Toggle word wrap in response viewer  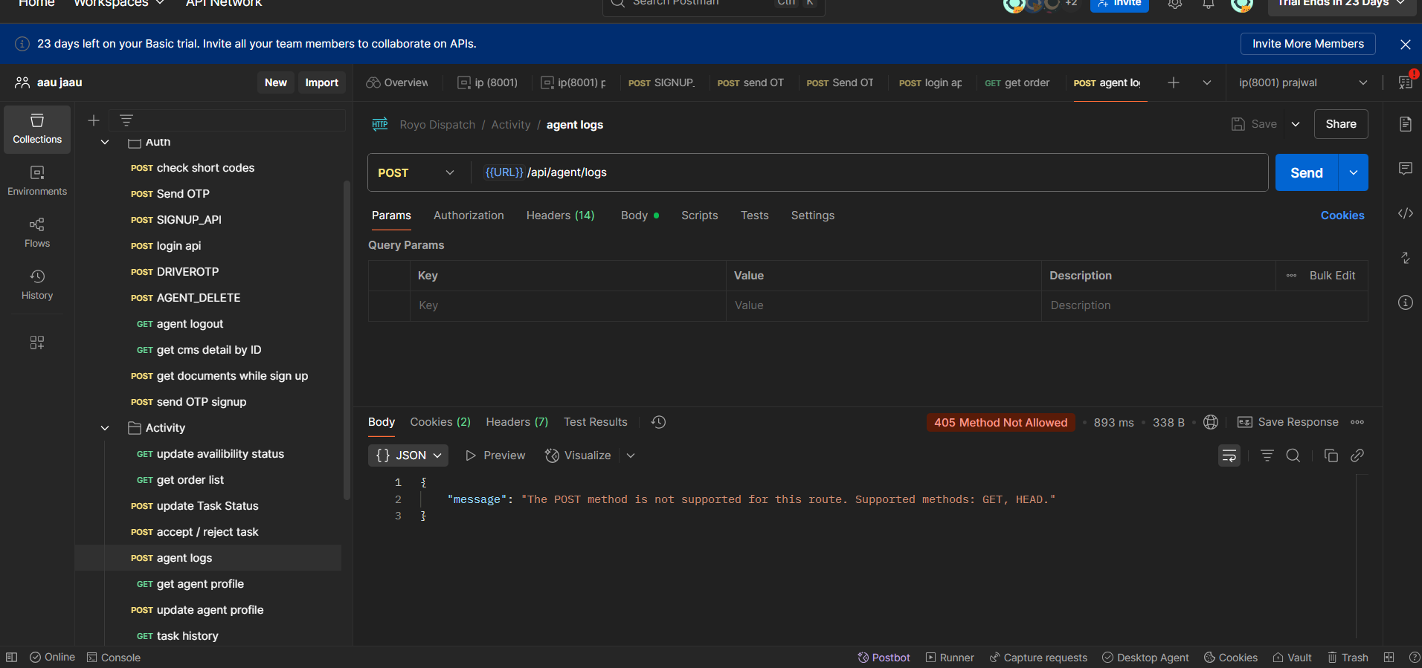pos(1229,455)
